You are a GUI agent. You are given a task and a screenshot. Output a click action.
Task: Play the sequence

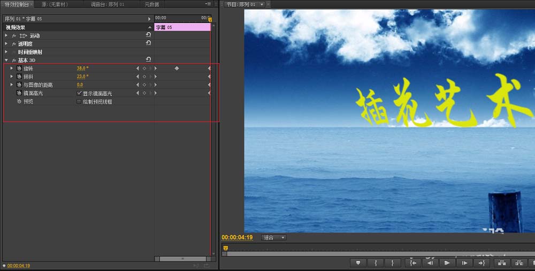(447, 263)
